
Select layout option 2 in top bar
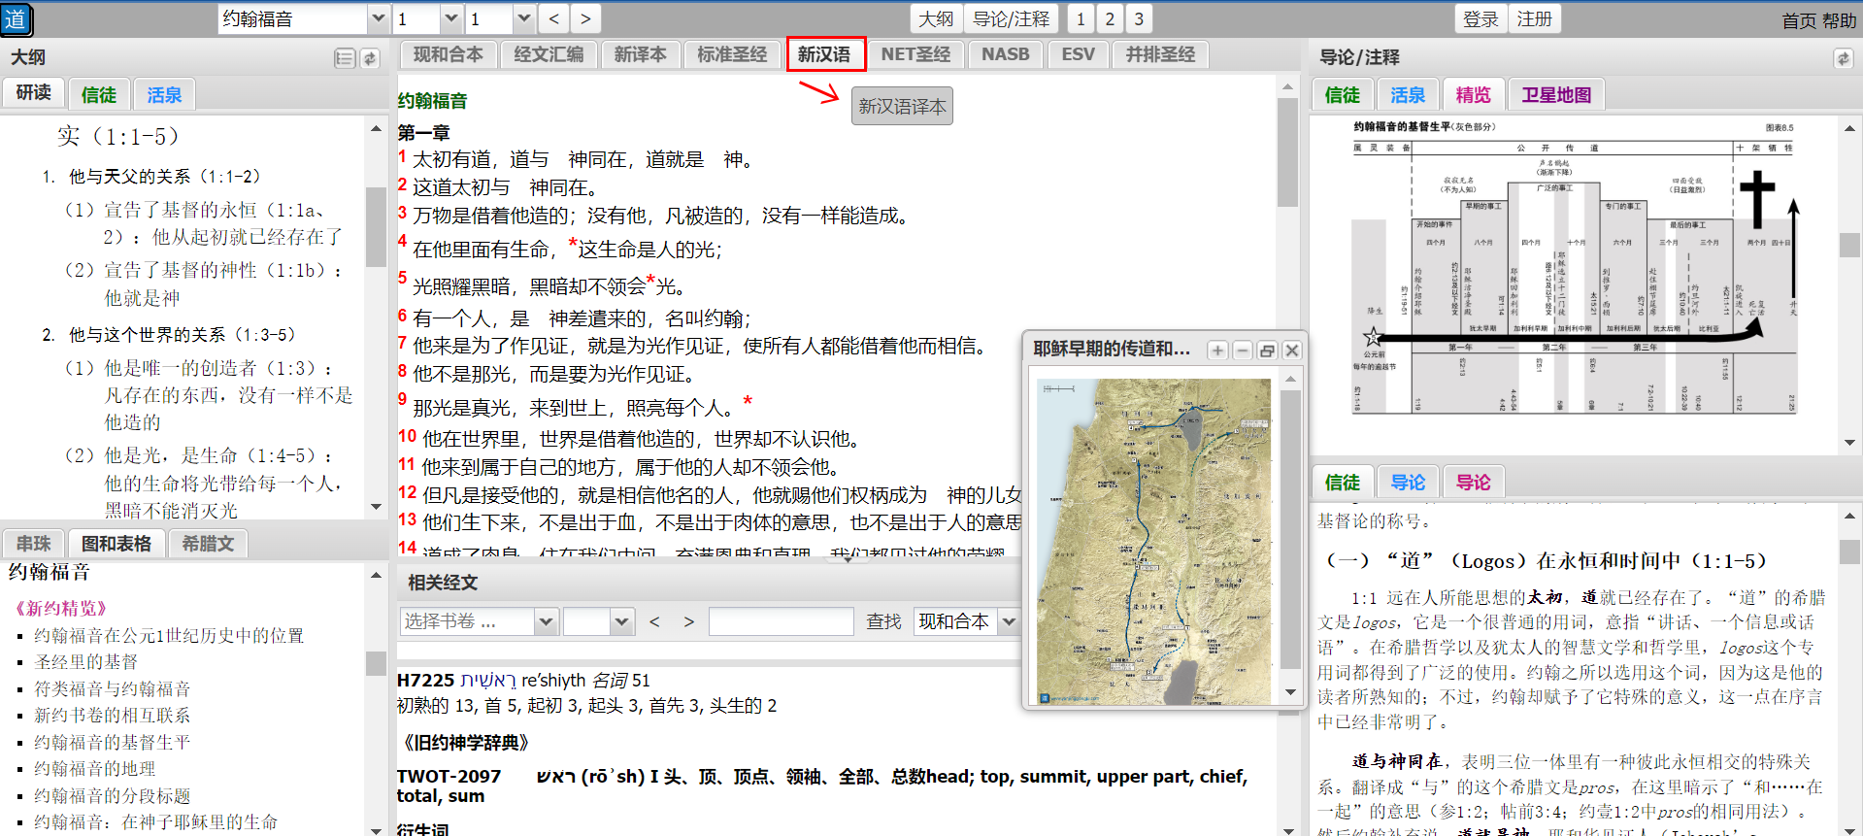tap(1110, 18)
